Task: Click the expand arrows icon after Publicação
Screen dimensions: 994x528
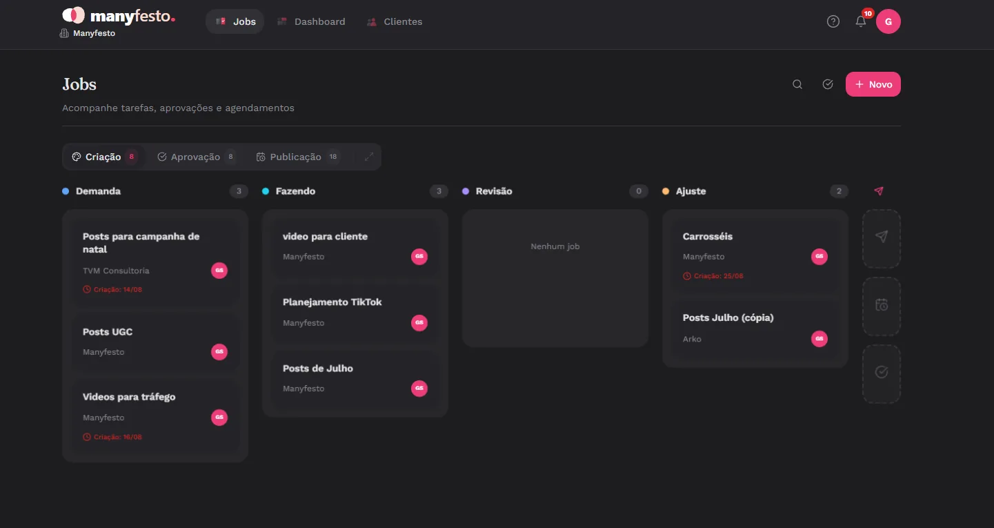Action: (369, 157)
